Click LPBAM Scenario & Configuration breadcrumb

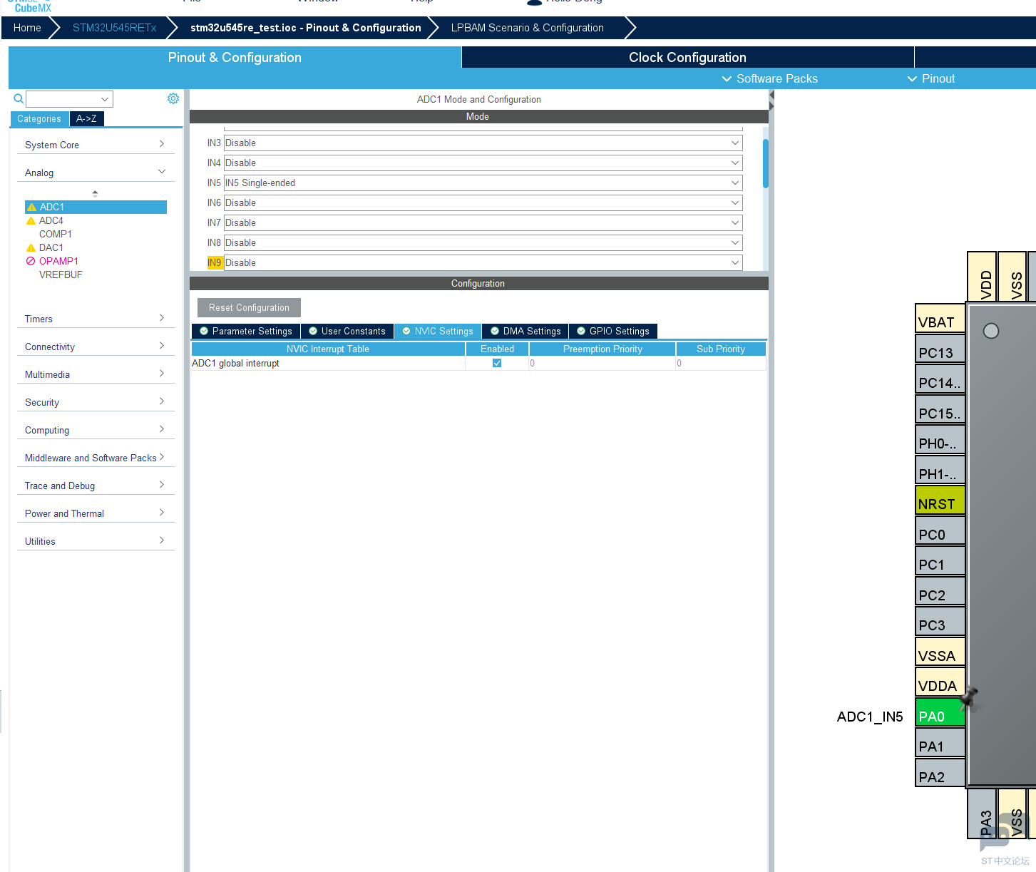pyautogui.click(x=528, y=28)
